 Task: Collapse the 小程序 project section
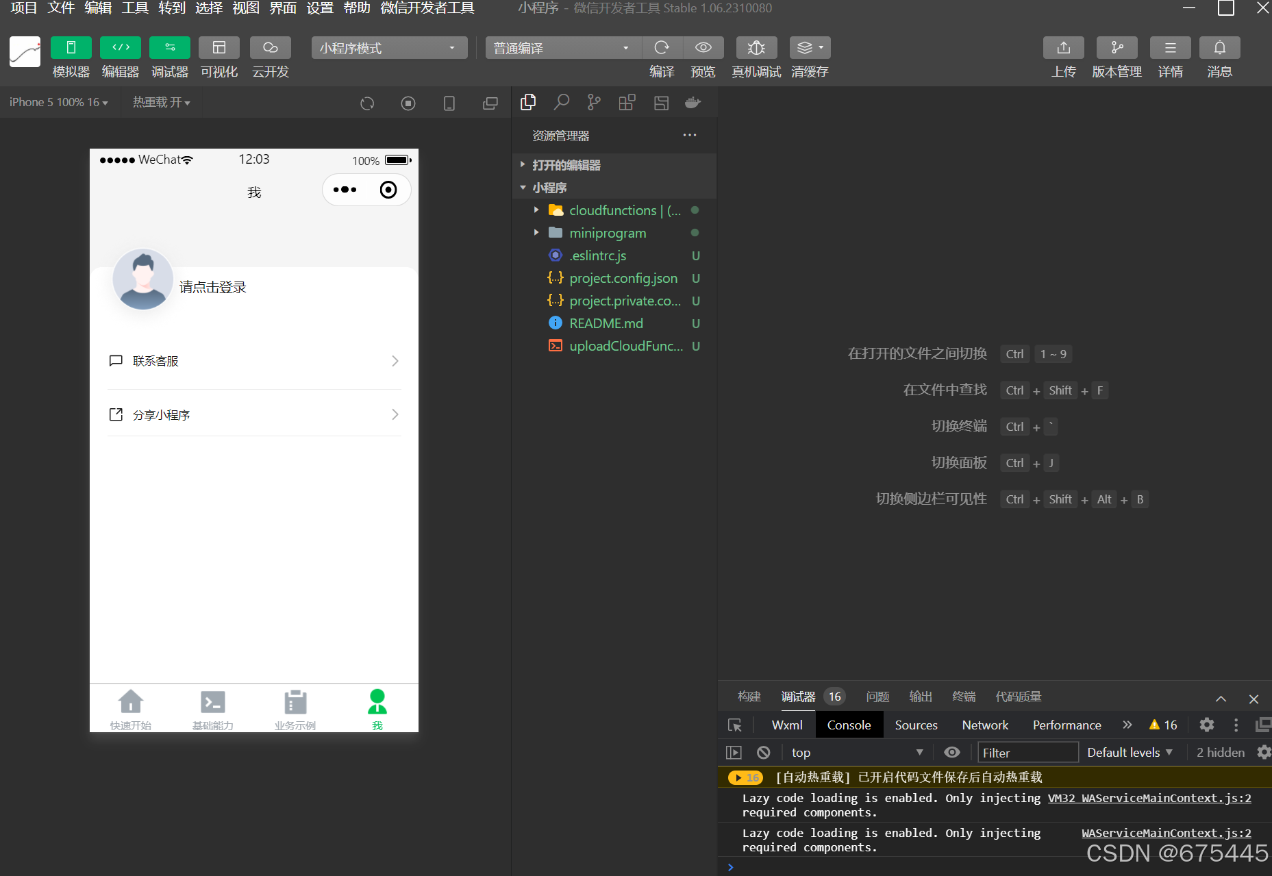[x=614, y=188]
